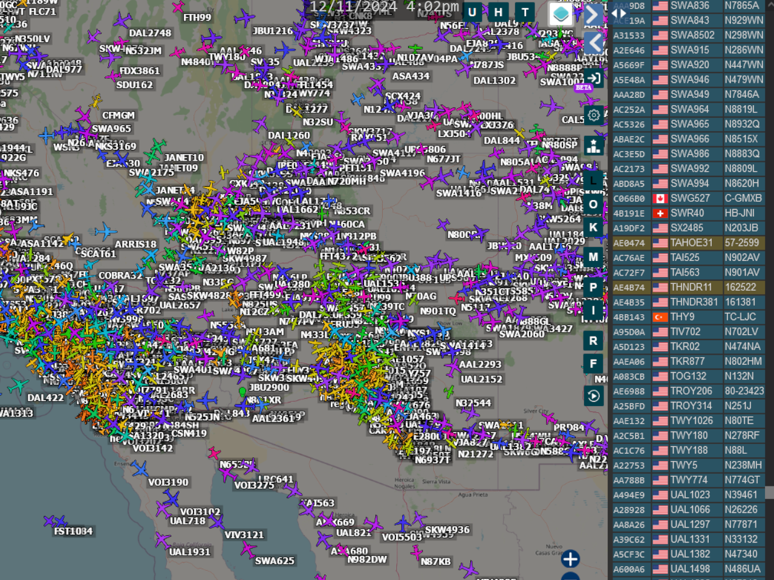The width and height of the screenshot is (774, 580).
Task: Click registration N47340 in the table
Action: coord(741,554)
